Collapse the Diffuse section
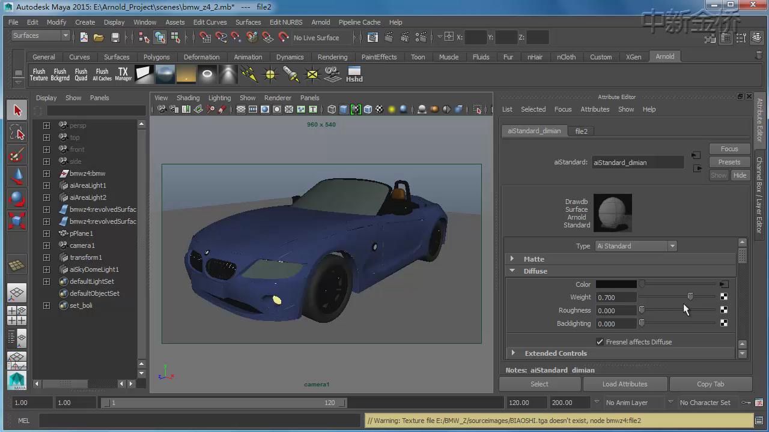Screen dimensions: 769x432 [512, 271]
